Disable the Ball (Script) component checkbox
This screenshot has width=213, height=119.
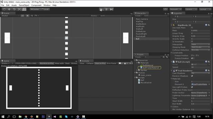[176, 62]
